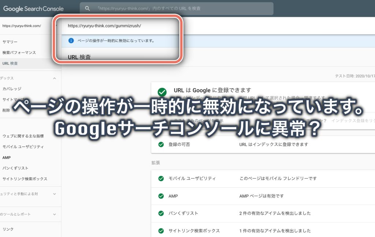This screenshot has height=237, width=375.
Task: Open AMP report in the sidebar
Action: 7,158
